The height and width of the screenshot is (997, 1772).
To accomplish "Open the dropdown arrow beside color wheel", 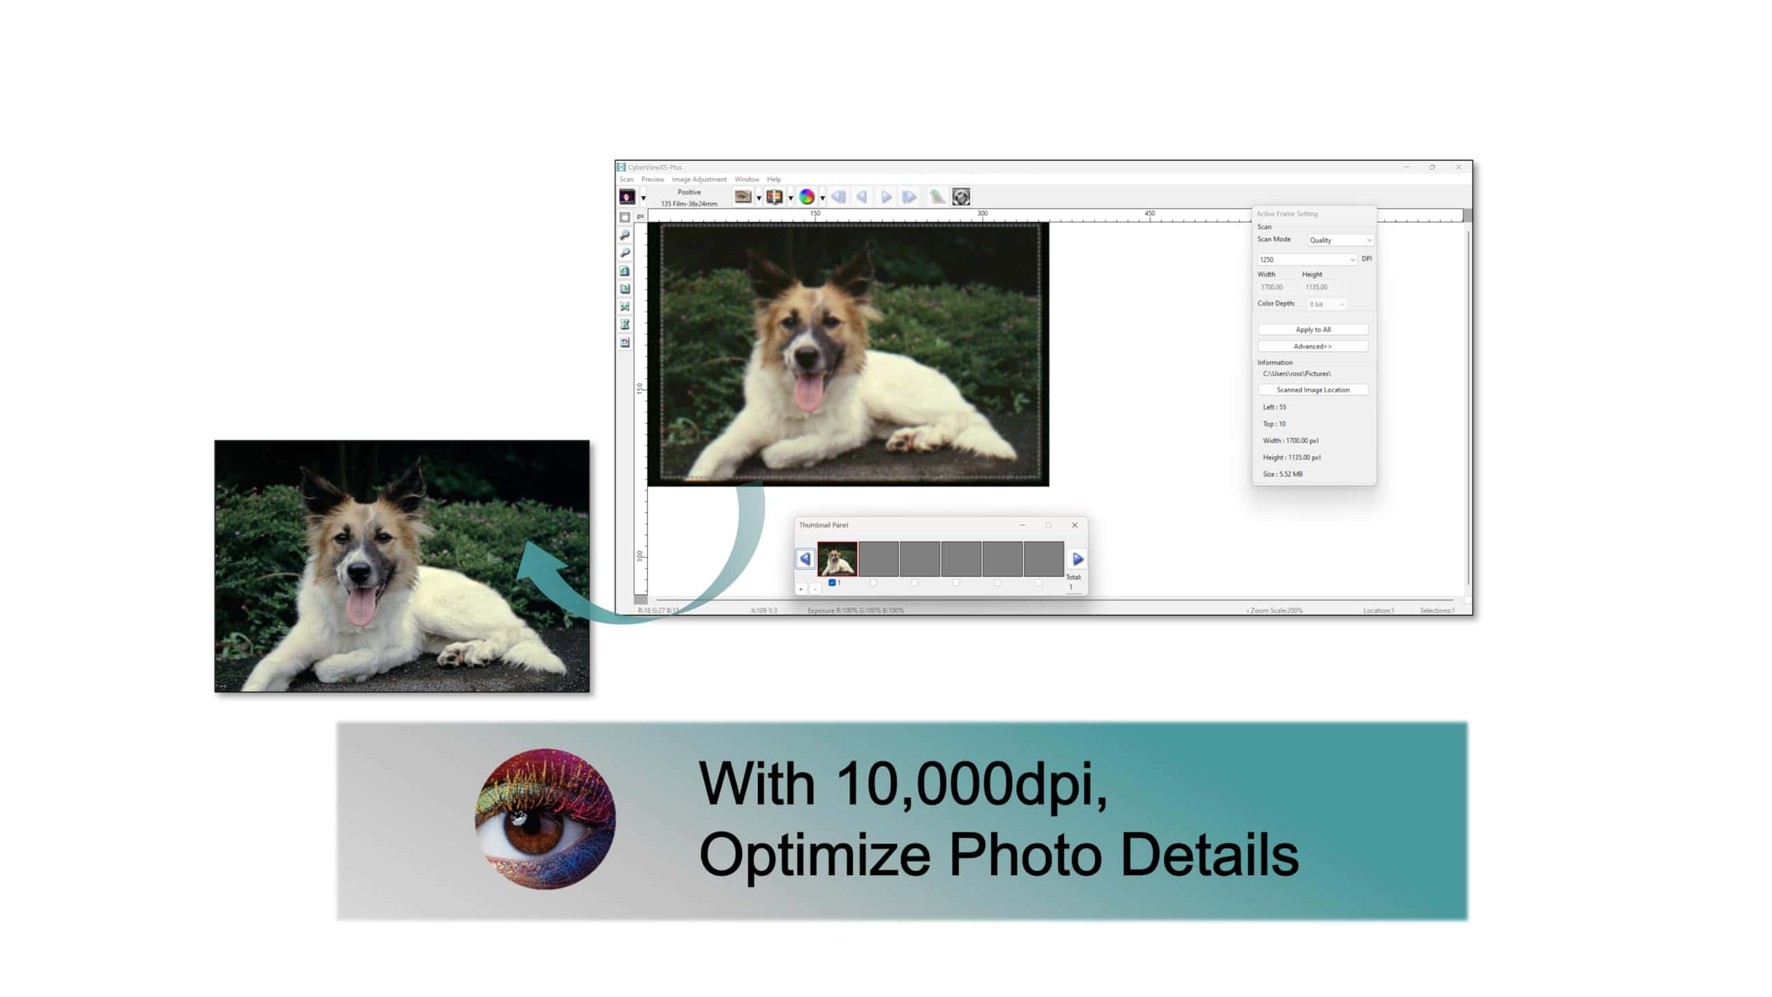I will tap(822, 199).
